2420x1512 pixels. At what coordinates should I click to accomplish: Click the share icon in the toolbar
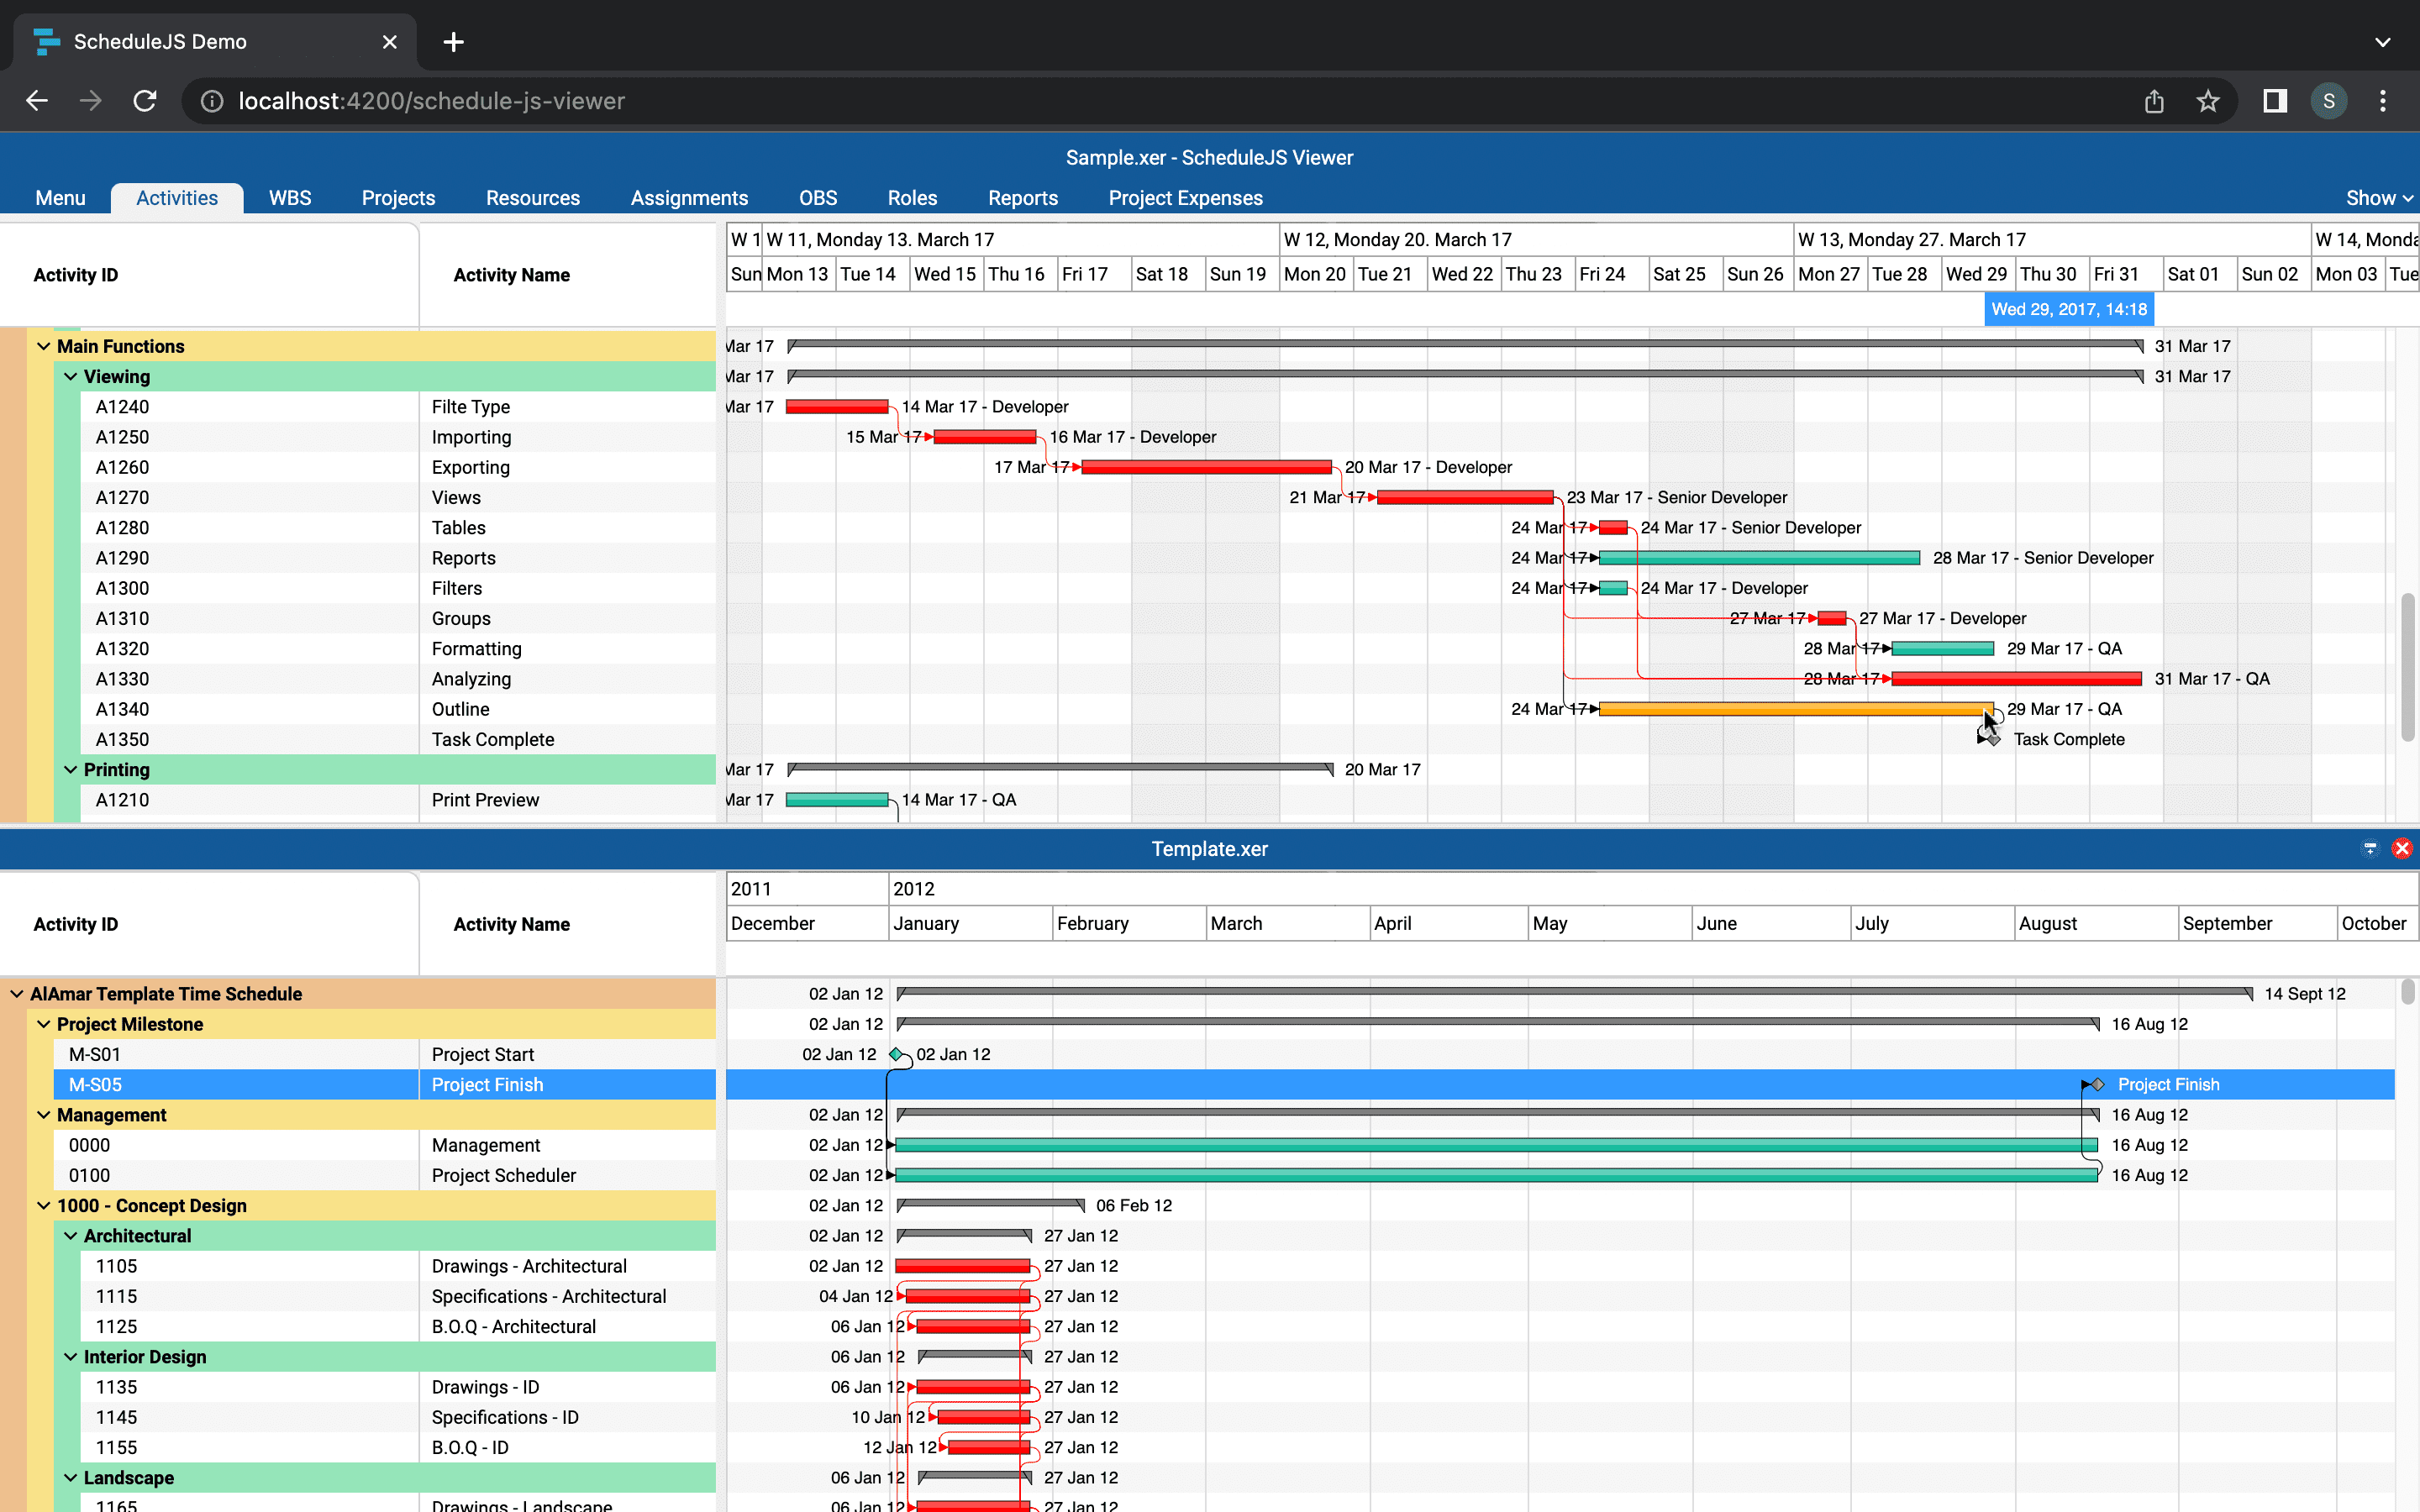(2153, 100)
